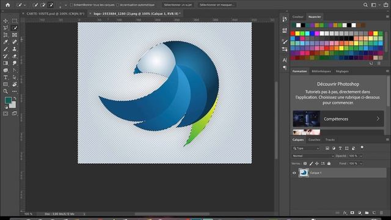This screenshot has height=220, width=391.
Task: Open the Opacité value dropdown arrow
Action: click(x=361, y=156)
